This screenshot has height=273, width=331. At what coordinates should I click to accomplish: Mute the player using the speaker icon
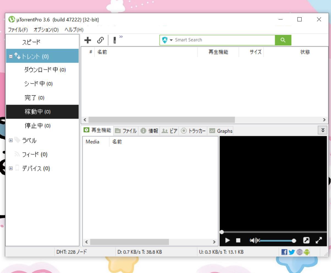(254, 240)
